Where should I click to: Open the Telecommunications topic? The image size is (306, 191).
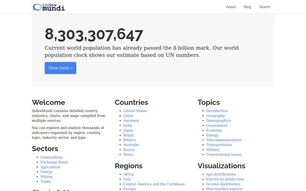click(224, 140)
